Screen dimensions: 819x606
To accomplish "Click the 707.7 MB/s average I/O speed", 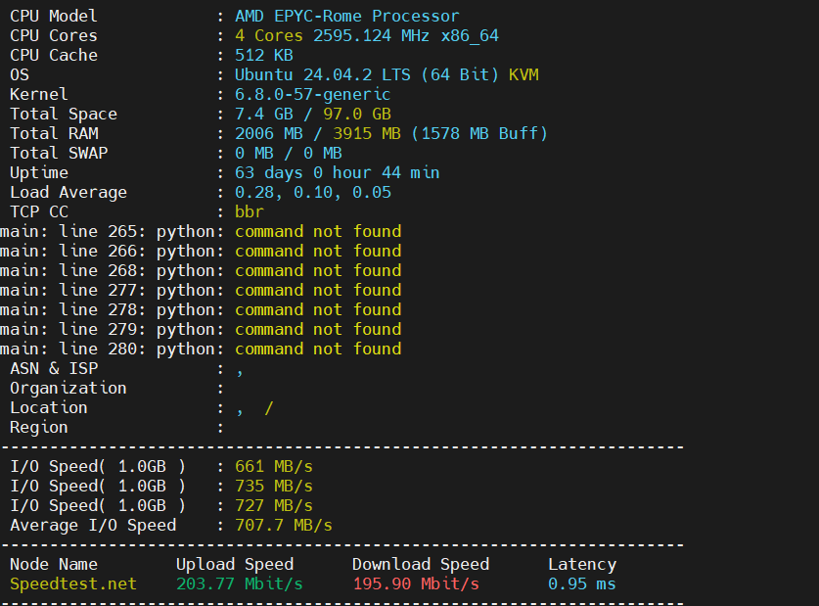I will 283,526.
